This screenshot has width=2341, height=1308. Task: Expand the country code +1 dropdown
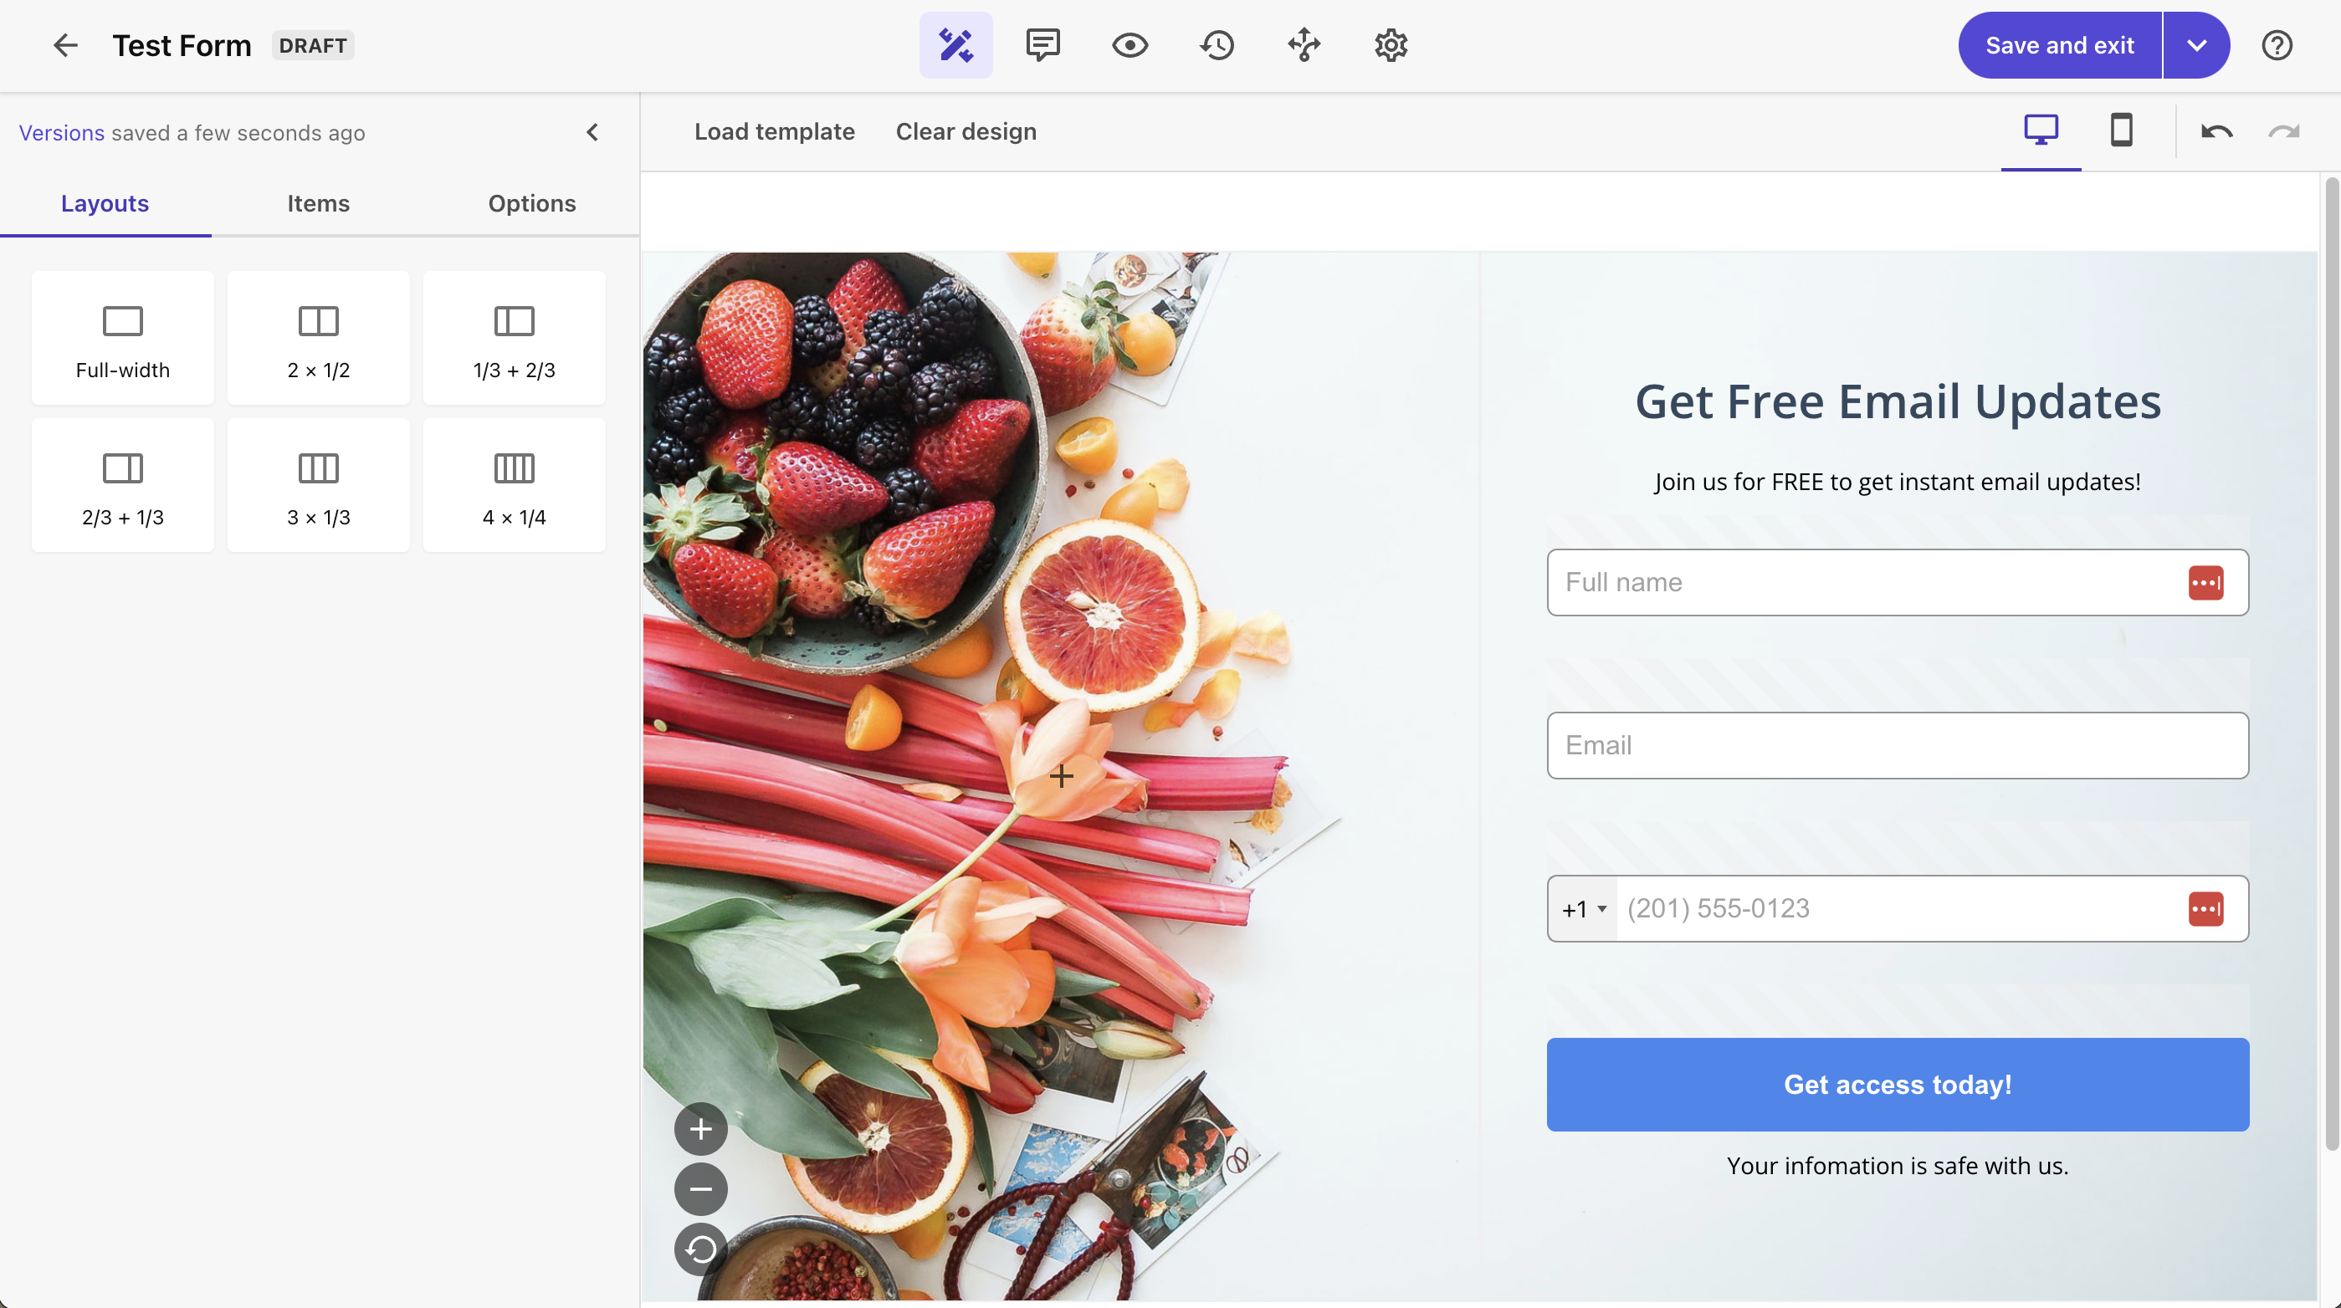click(1582, 908)
